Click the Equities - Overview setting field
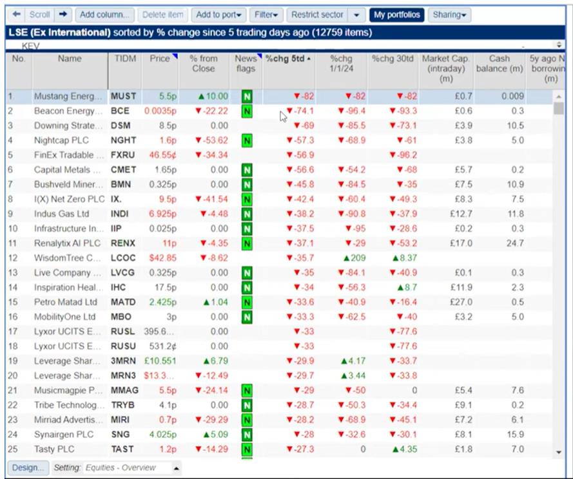Image resolution: width=573 pixels, height=479 pixels. click(x=127, y=468)
